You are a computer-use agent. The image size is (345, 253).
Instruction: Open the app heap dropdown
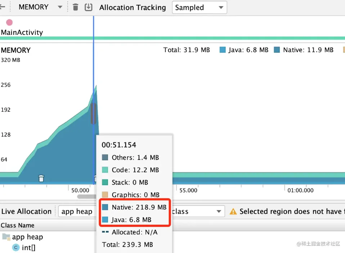(x=77, y=211)
